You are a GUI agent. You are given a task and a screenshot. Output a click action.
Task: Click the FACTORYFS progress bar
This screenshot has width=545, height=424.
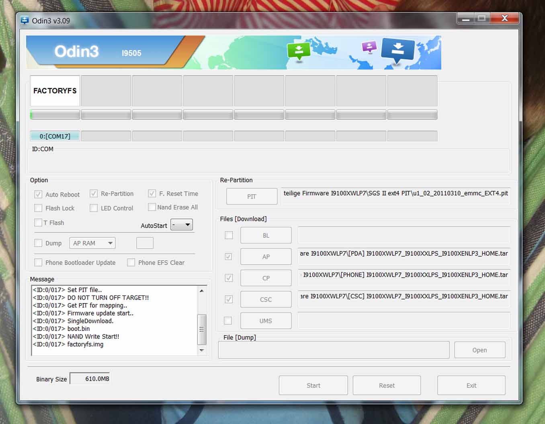click(55, 115)
